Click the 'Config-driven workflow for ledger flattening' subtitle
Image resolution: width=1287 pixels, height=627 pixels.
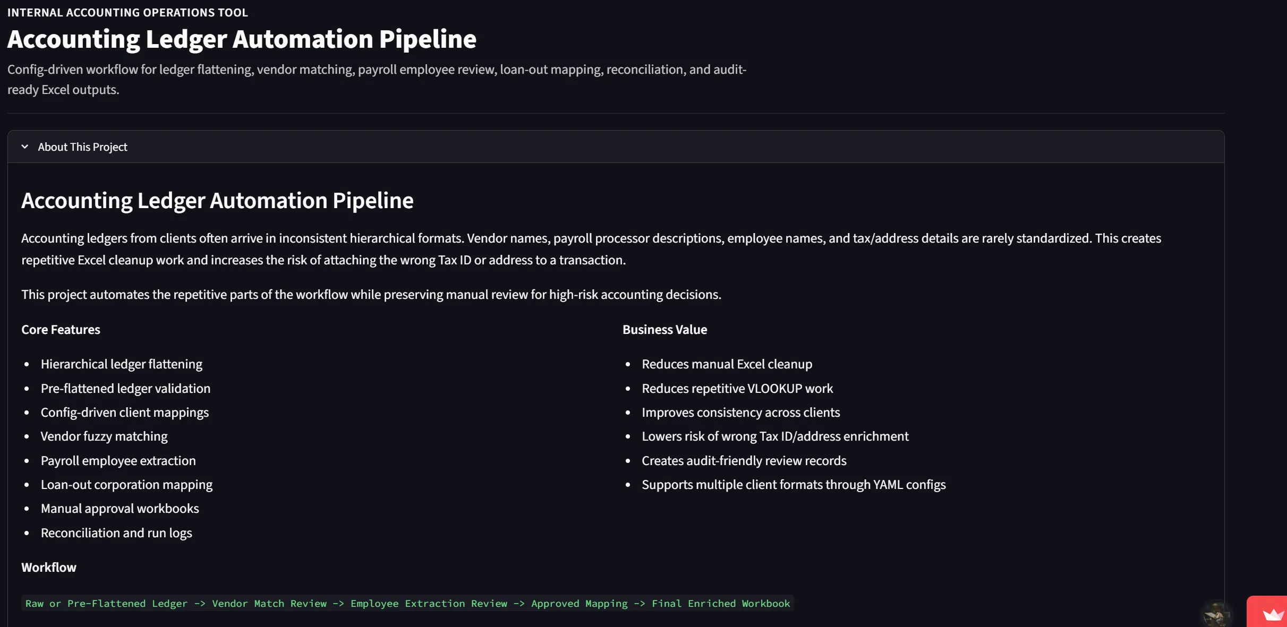377,79
